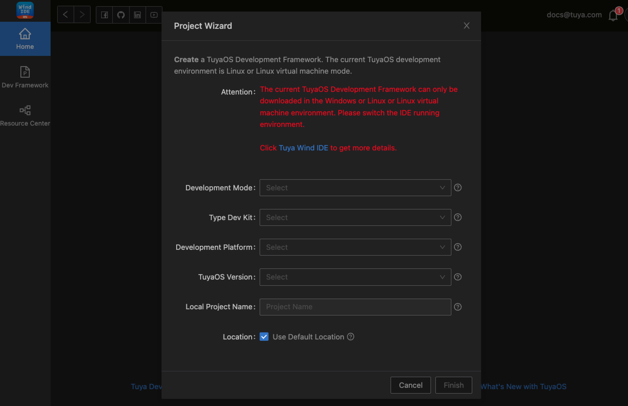Viewport: 628px width, 406px height.
Task: Go to Home in the sidebar
Action: tap(25, 39)
